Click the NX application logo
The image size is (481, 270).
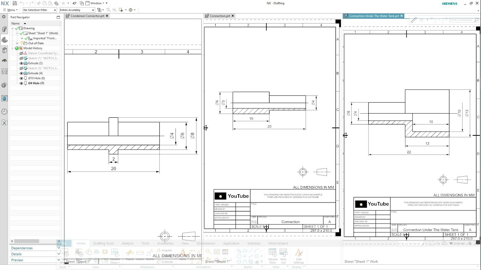pyautogui.click(x=5, y=3)
